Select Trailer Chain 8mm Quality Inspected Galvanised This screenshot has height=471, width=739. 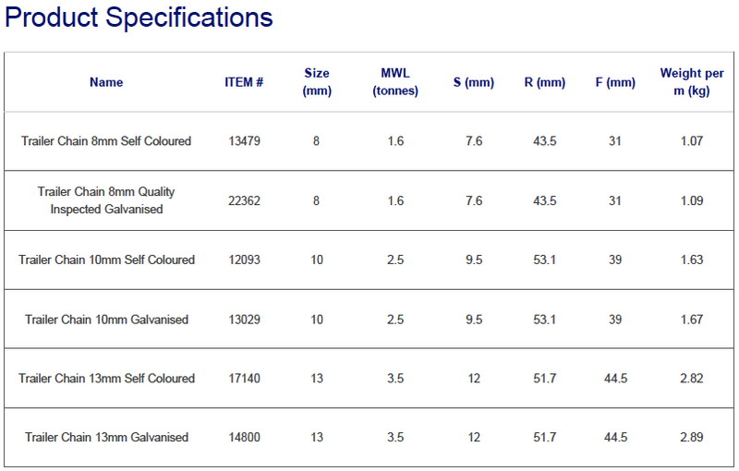point(106,200)
